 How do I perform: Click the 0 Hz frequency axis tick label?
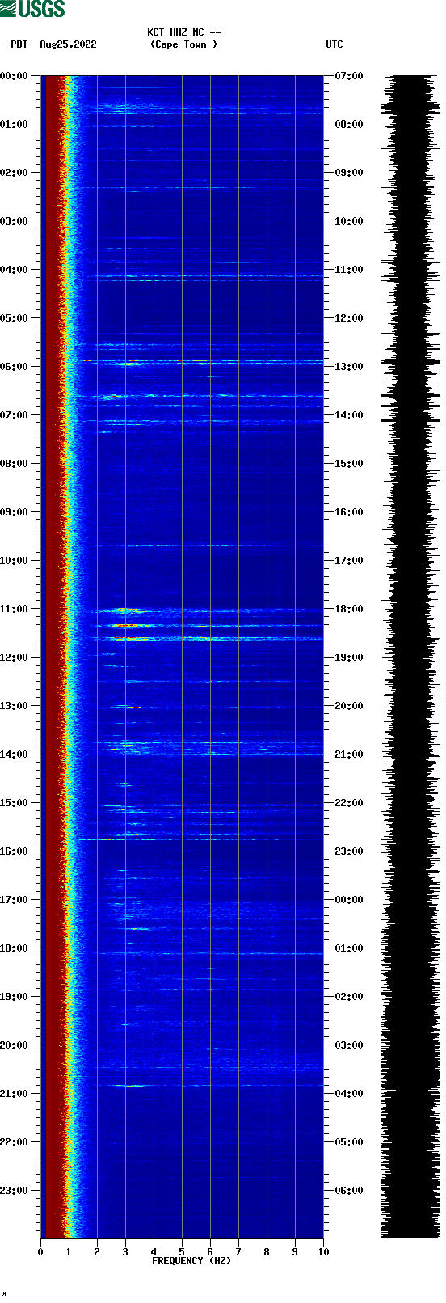40,1252
